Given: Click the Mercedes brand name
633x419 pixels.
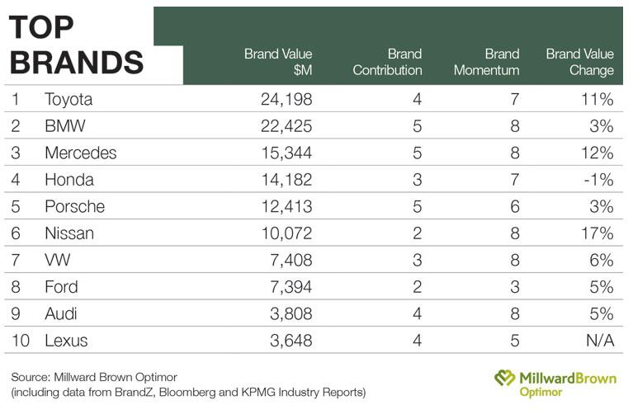Looking at the screenshot, I should (x=80, y=153).
